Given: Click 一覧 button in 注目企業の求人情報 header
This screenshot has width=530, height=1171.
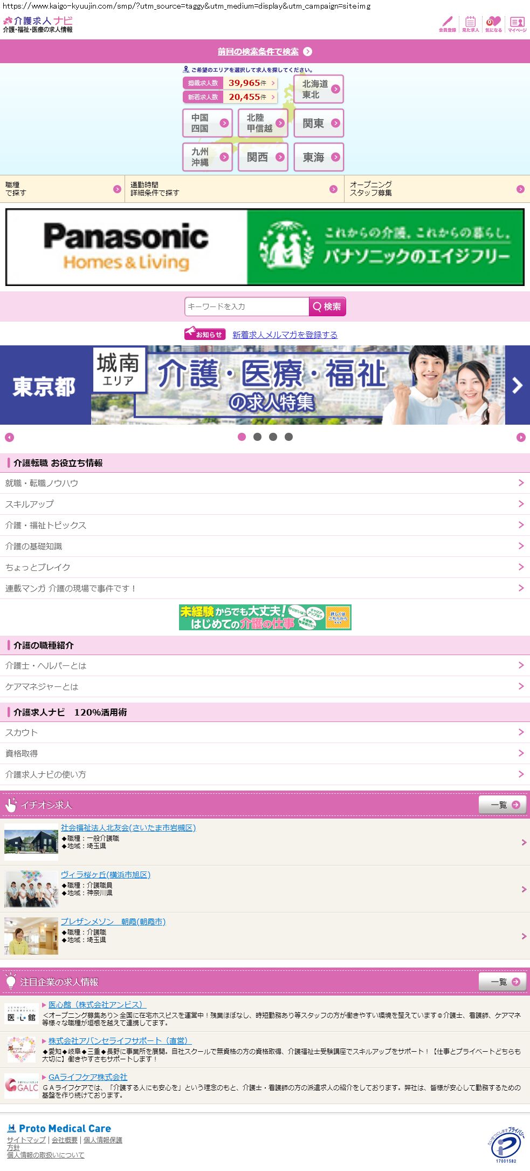Looking at the screenshot, I should pos(503,982).
